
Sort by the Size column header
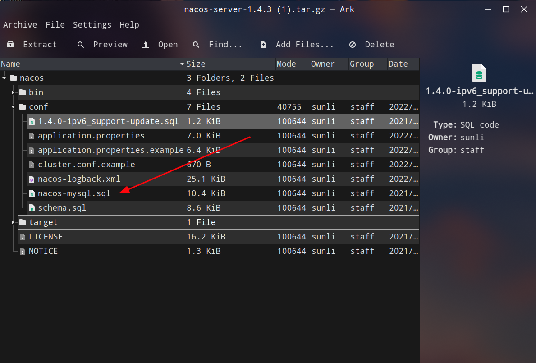pyautogui.click(x=230, y=64)
